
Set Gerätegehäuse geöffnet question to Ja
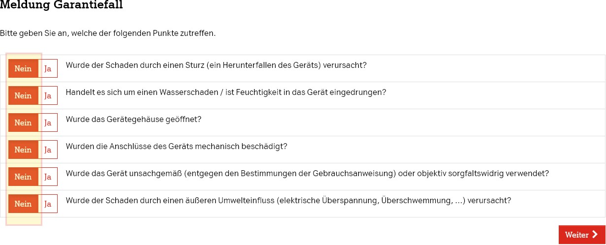click(48, 122)
